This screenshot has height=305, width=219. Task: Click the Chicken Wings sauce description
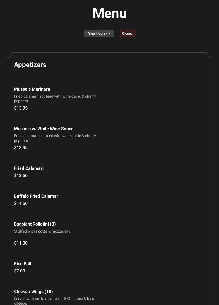(54, 301)
